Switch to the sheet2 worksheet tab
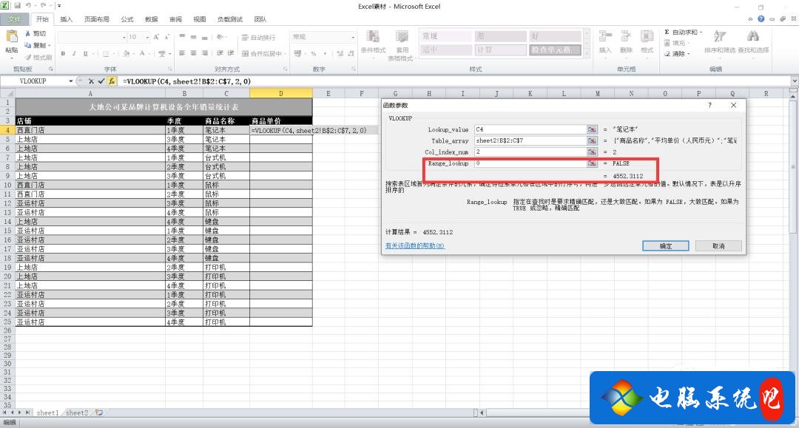 77,412
